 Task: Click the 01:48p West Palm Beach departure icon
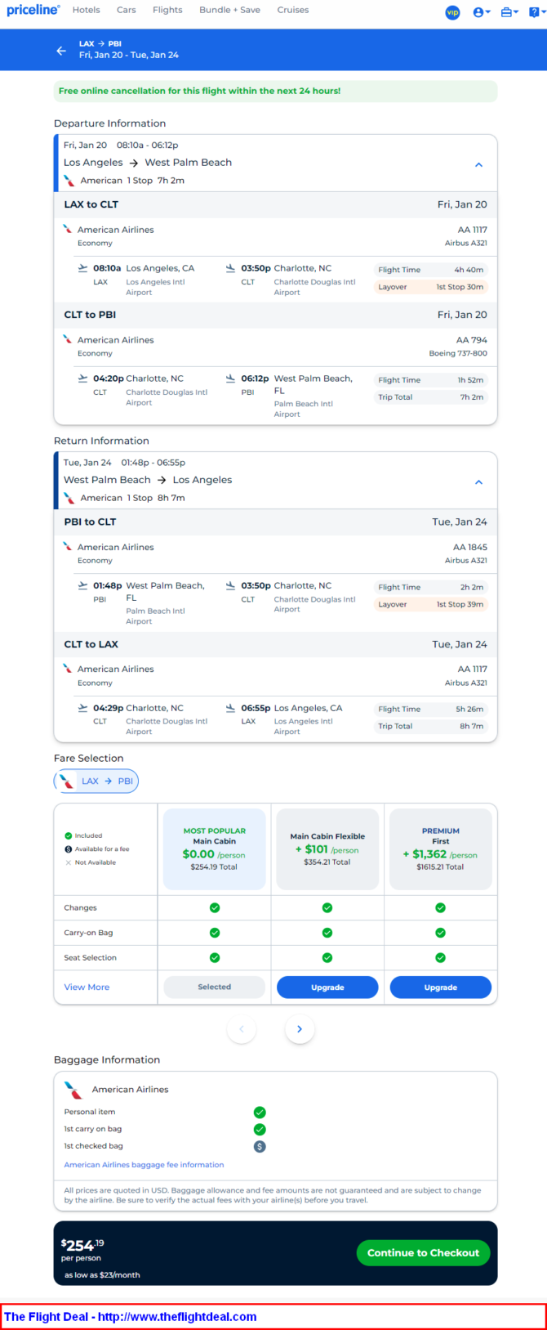point(82,585)
